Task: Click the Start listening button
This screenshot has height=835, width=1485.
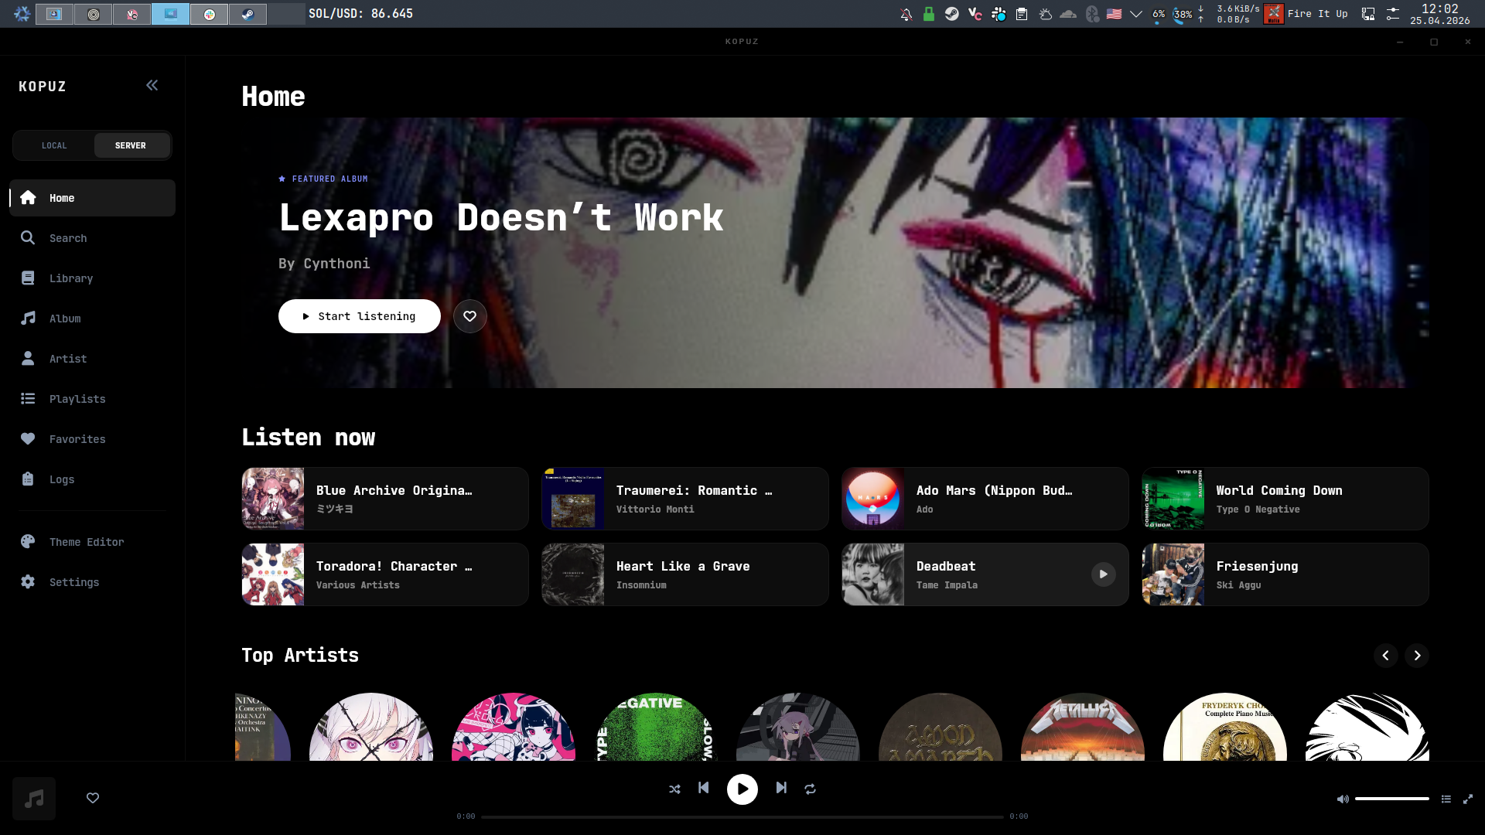Action: click(360, 316)
